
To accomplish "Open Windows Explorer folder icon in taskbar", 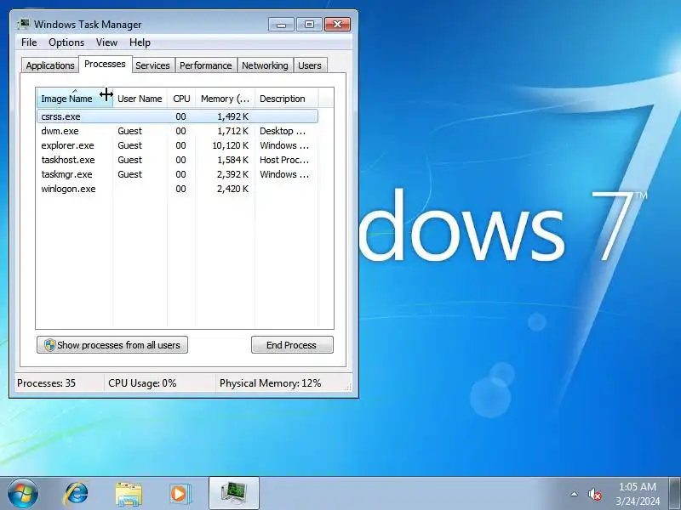I will tap(129, 494).
